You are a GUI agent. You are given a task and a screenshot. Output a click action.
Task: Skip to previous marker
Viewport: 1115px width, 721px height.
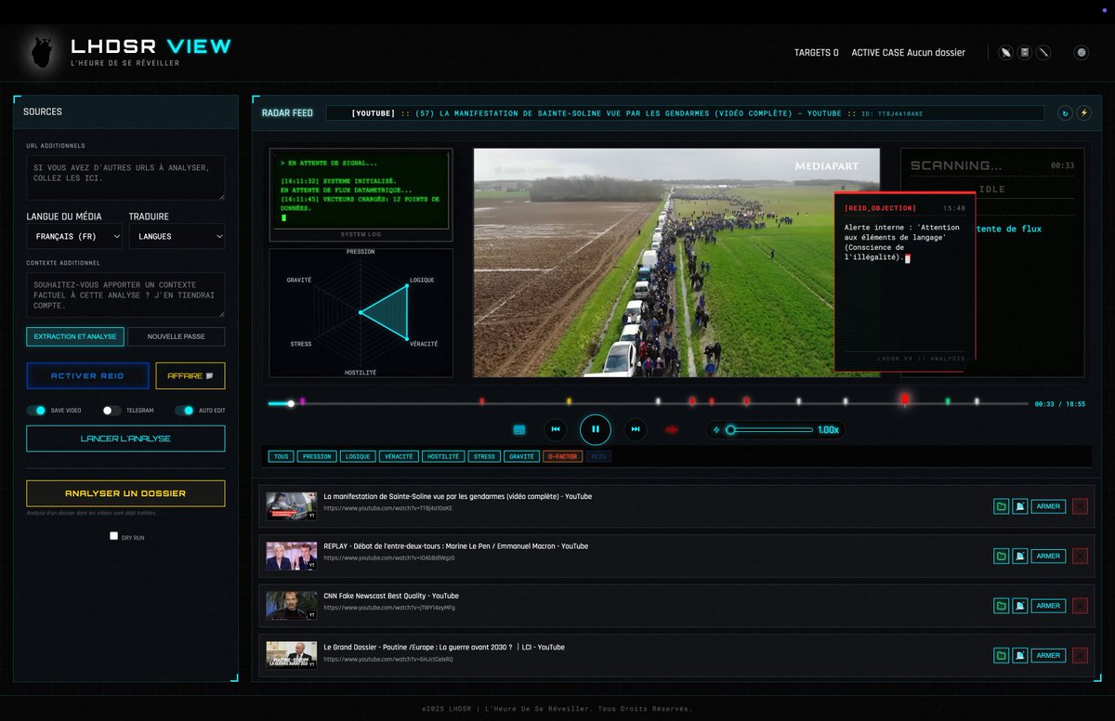pos(556,429)
